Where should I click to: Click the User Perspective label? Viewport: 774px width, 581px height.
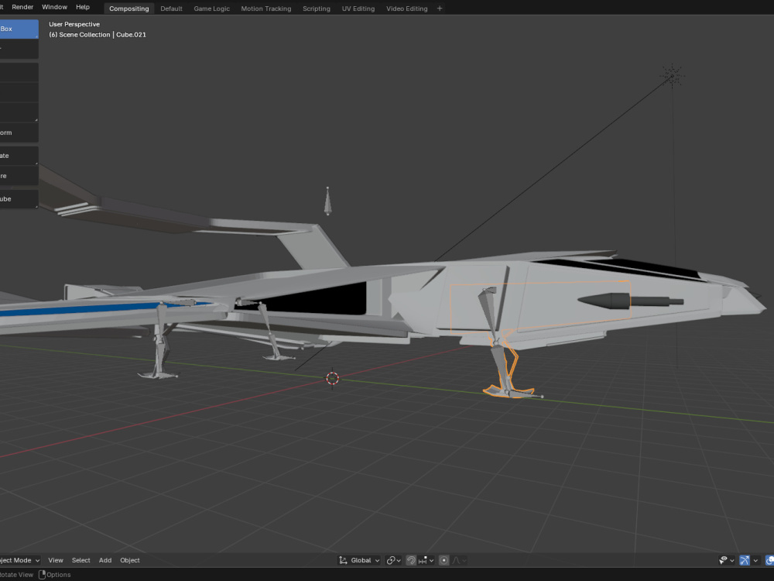coord(74,24)
